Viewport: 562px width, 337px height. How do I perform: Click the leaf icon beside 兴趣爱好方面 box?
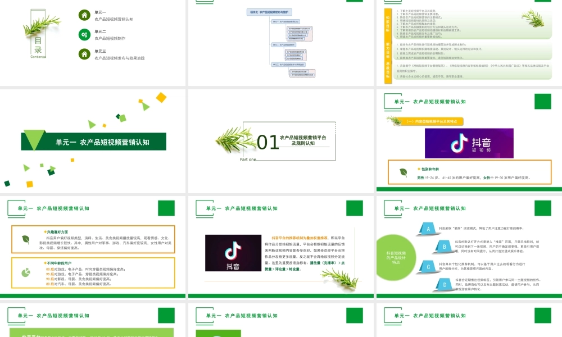pyautogui.click(x=26, y=239)
